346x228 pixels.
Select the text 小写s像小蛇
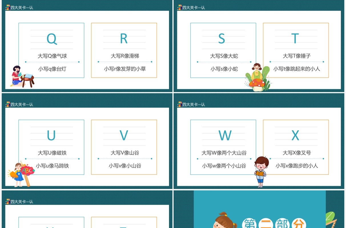pyautogui.click(x=224, y=69)
